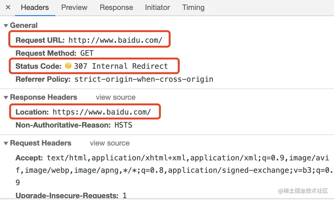Collapse the Response Headers section
This screenshot has width=334, height=200.
click(6, 98)
